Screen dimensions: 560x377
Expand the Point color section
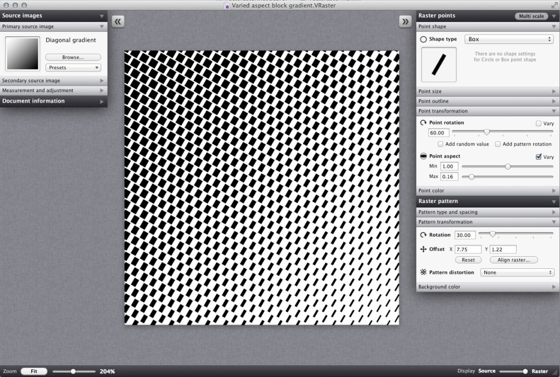coord(553,190)
